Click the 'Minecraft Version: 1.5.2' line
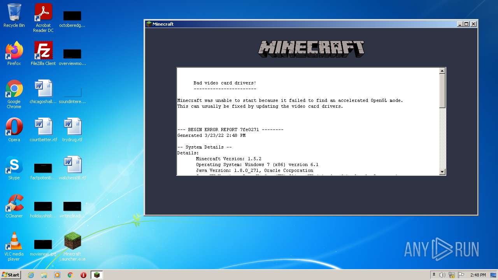Screen dimensions: 498x280 (229, 159)
